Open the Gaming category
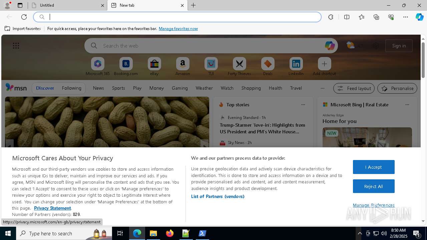The height and width of the screenshot is (240, 427). [180, 88]
